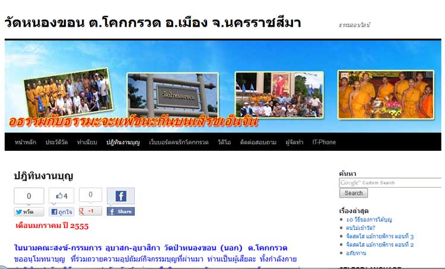Click the monks in orange robes photo
The height and width of the screenshot is (269, 445).
386,94
